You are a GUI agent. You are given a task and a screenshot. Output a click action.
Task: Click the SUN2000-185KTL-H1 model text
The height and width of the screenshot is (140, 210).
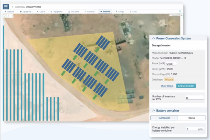coord(173,58)
